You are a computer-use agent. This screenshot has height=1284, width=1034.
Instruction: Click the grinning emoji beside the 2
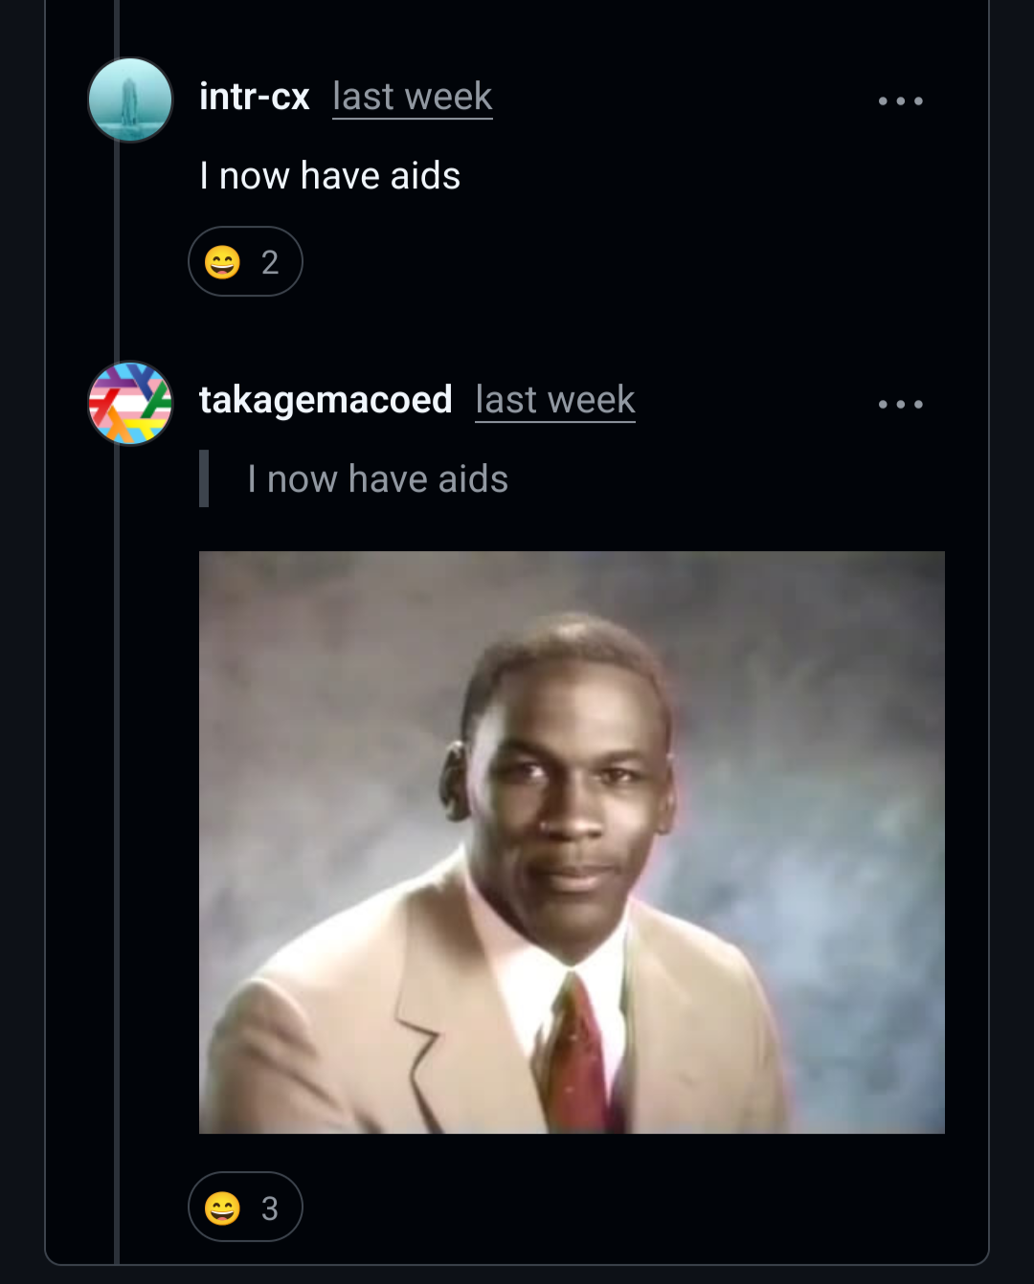[x=222, y=261]
